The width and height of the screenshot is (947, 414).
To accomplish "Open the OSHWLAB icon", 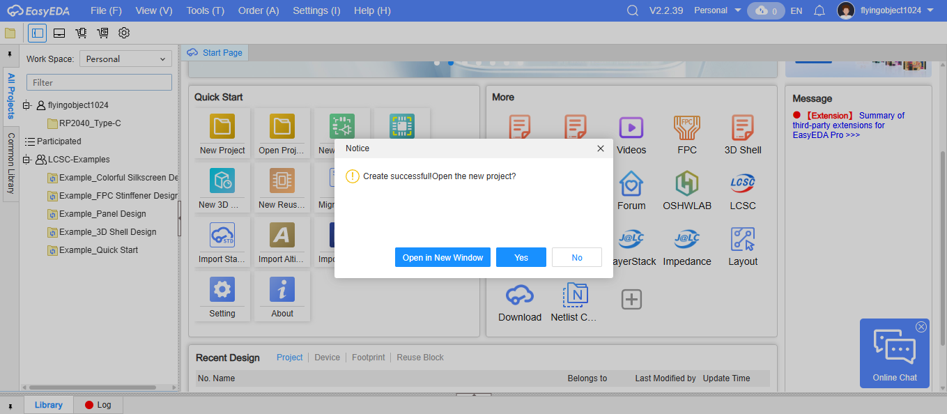I will tap(686, 185).
